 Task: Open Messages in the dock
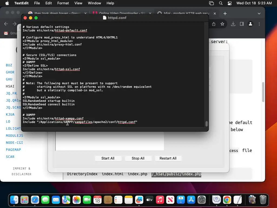tap(45, 200)
